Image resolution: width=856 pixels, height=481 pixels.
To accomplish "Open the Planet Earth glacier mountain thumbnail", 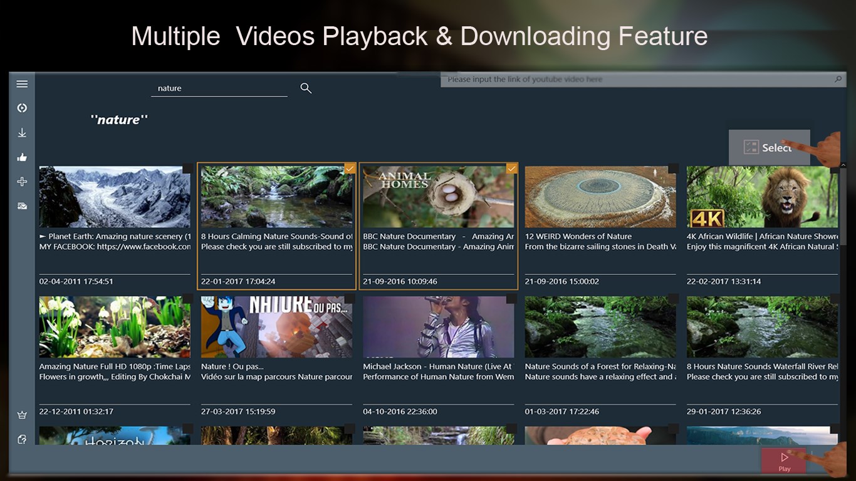I will 115,197.
